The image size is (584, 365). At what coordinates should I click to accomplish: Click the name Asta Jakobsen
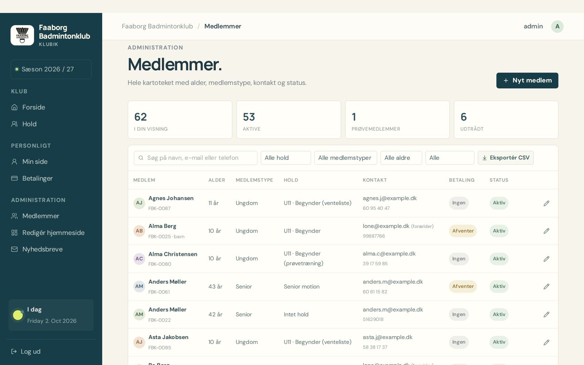(x=169, y=337)
